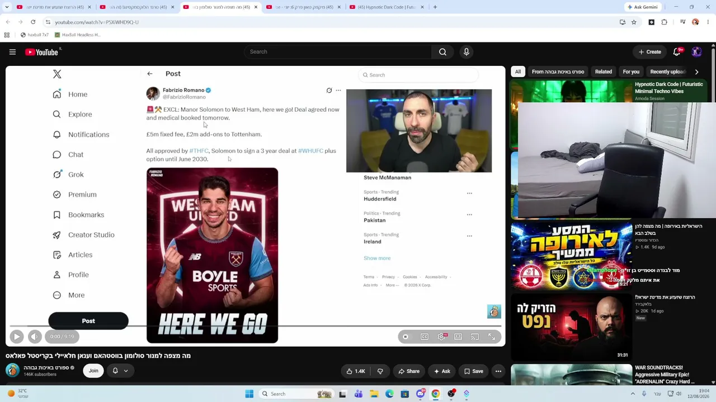Open the HaxBall Headless bookmark
The image size is (716, 402).
pyautogui.click(x=77, y=35)
